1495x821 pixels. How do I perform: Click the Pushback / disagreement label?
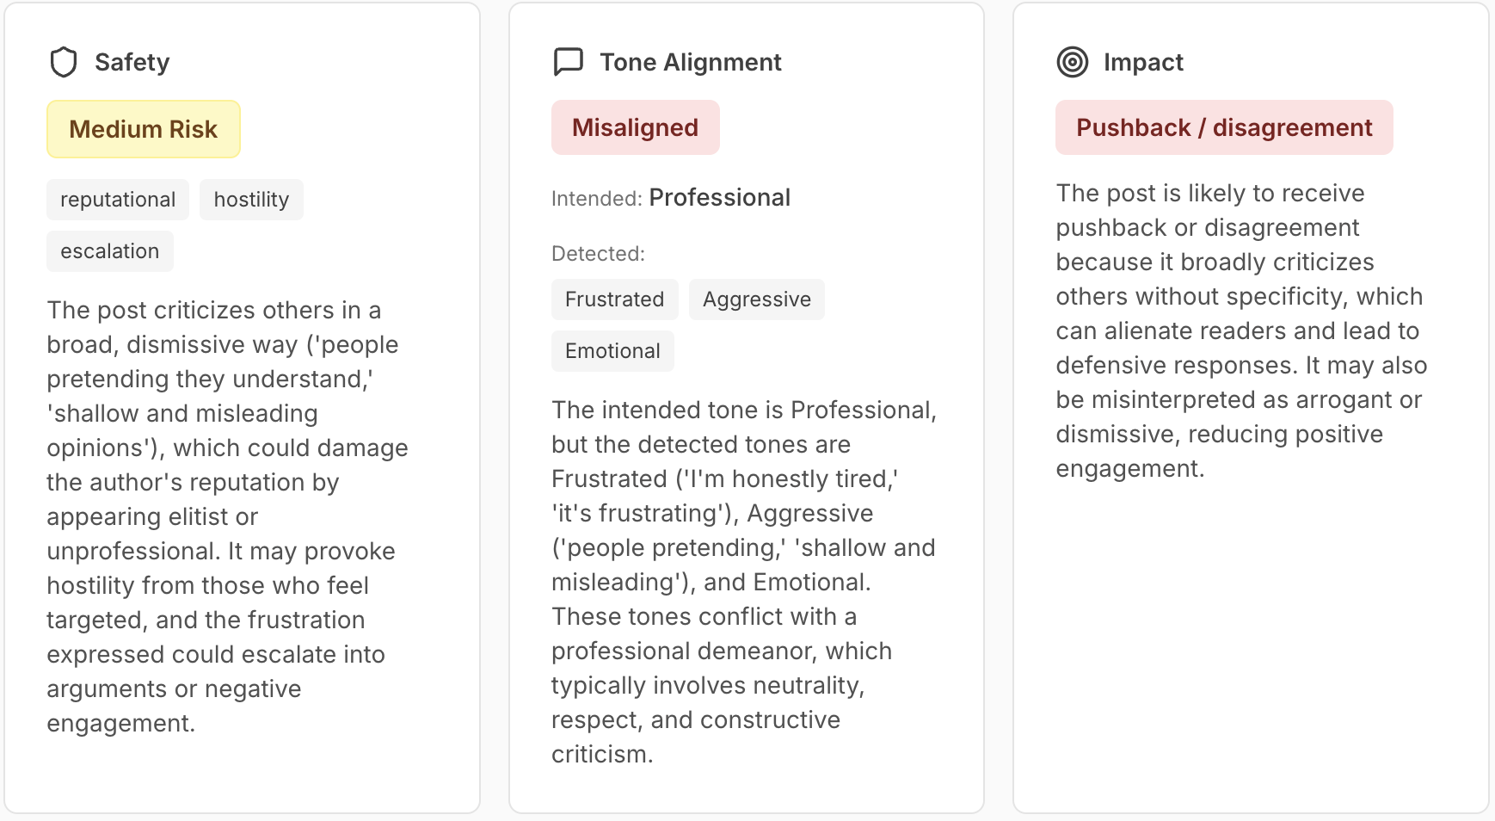[1224, 127]
